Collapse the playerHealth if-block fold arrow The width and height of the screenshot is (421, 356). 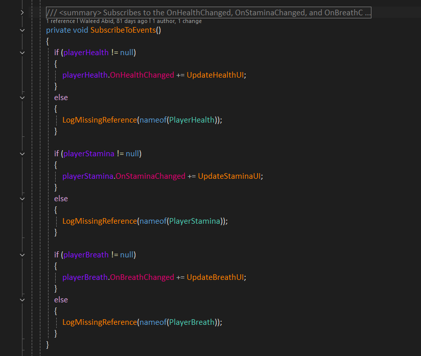click(x=21, y=53)
